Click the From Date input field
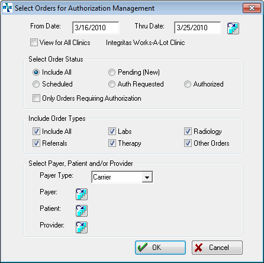This screenshot has width=264, height=263. (x=96, y=28)
